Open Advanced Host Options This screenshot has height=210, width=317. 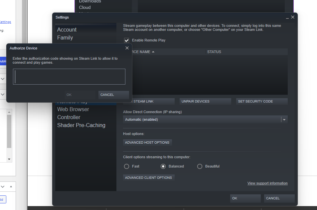[x=147, y=143]
